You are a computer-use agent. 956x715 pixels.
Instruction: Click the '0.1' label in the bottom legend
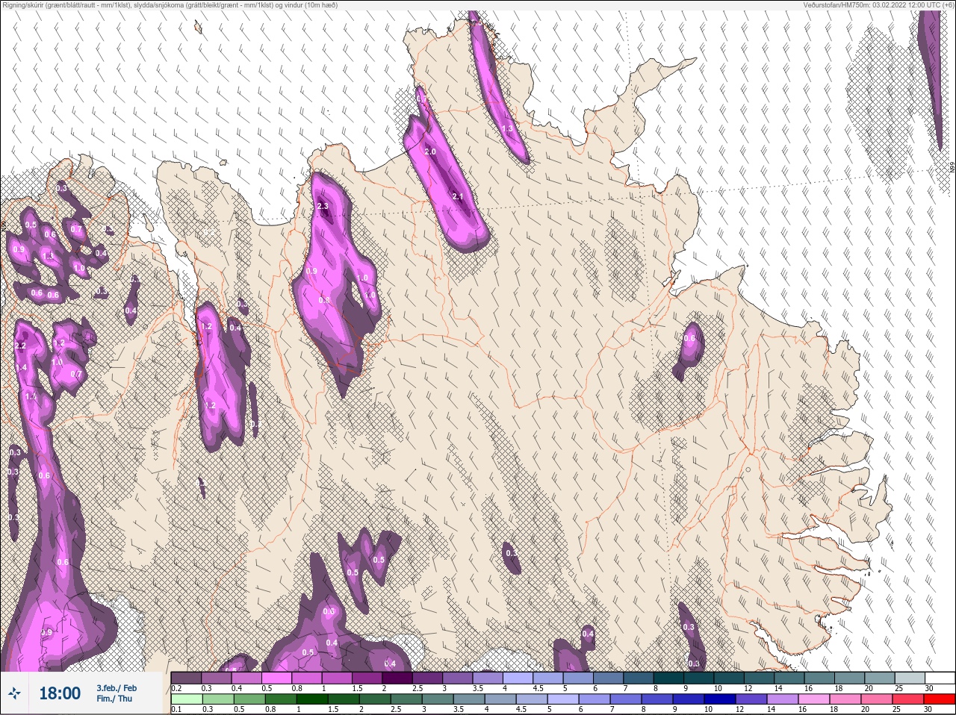(176, 710)
